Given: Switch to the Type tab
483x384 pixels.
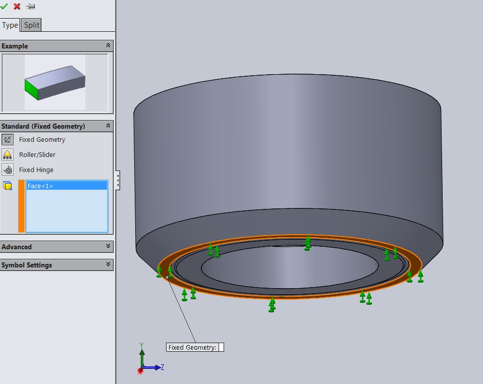Looking at the screenshot, I should point(10,25).
